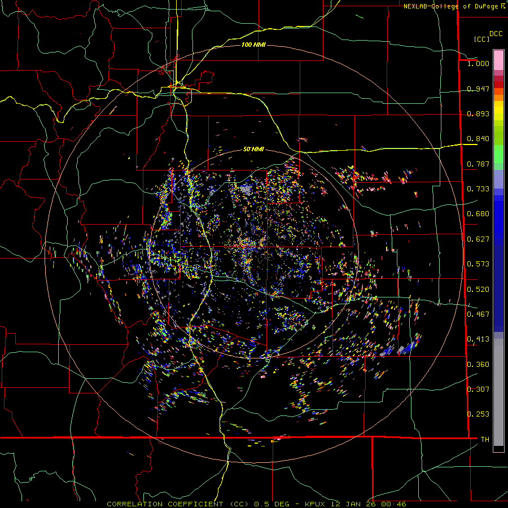Click the TH threshold label on the legend
508x508 pixels.
[485, 440]
